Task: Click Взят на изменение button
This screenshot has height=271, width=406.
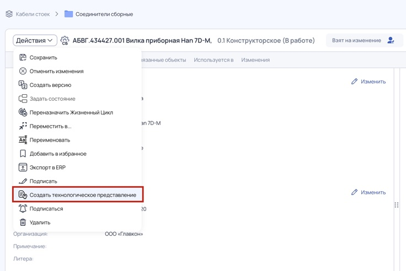Action: (364, 40)
